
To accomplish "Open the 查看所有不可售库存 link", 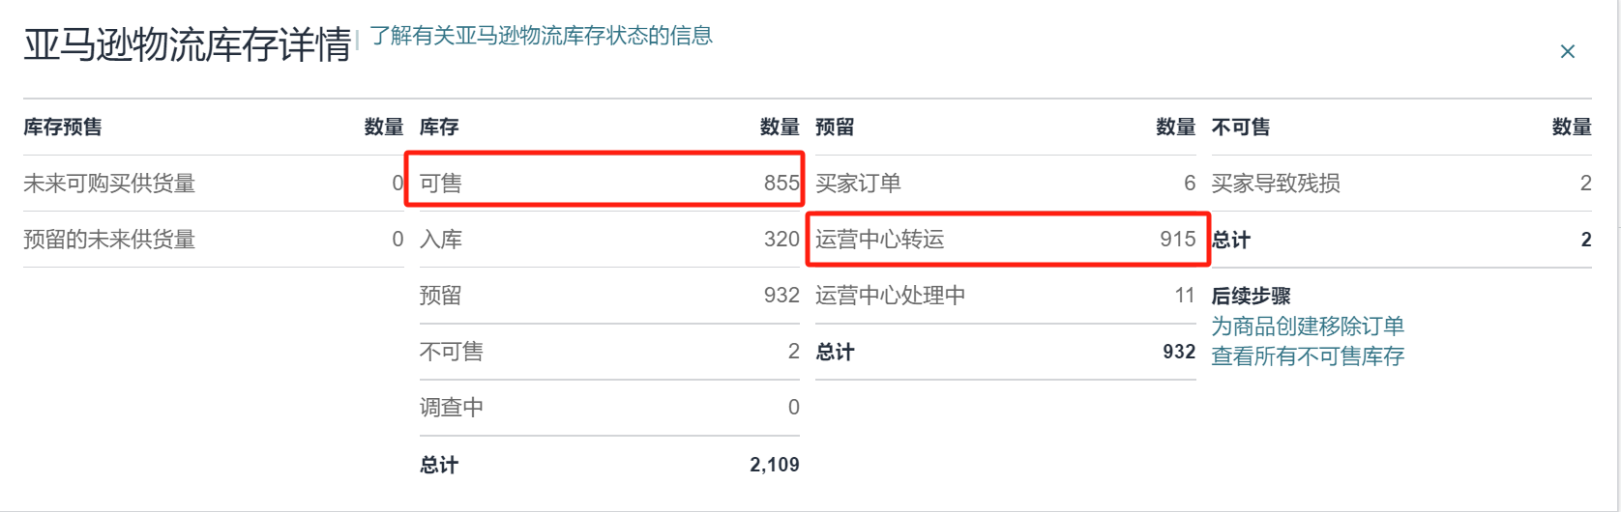I will click(1308, 356).
